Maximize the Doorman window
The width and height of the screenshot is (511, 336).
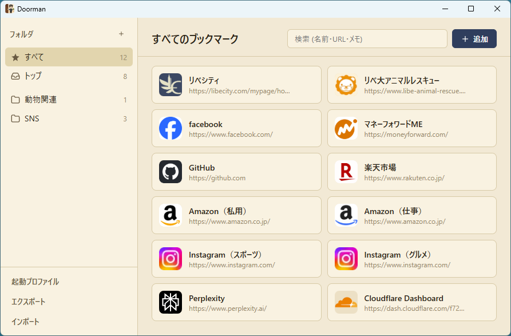coord(471,9)
